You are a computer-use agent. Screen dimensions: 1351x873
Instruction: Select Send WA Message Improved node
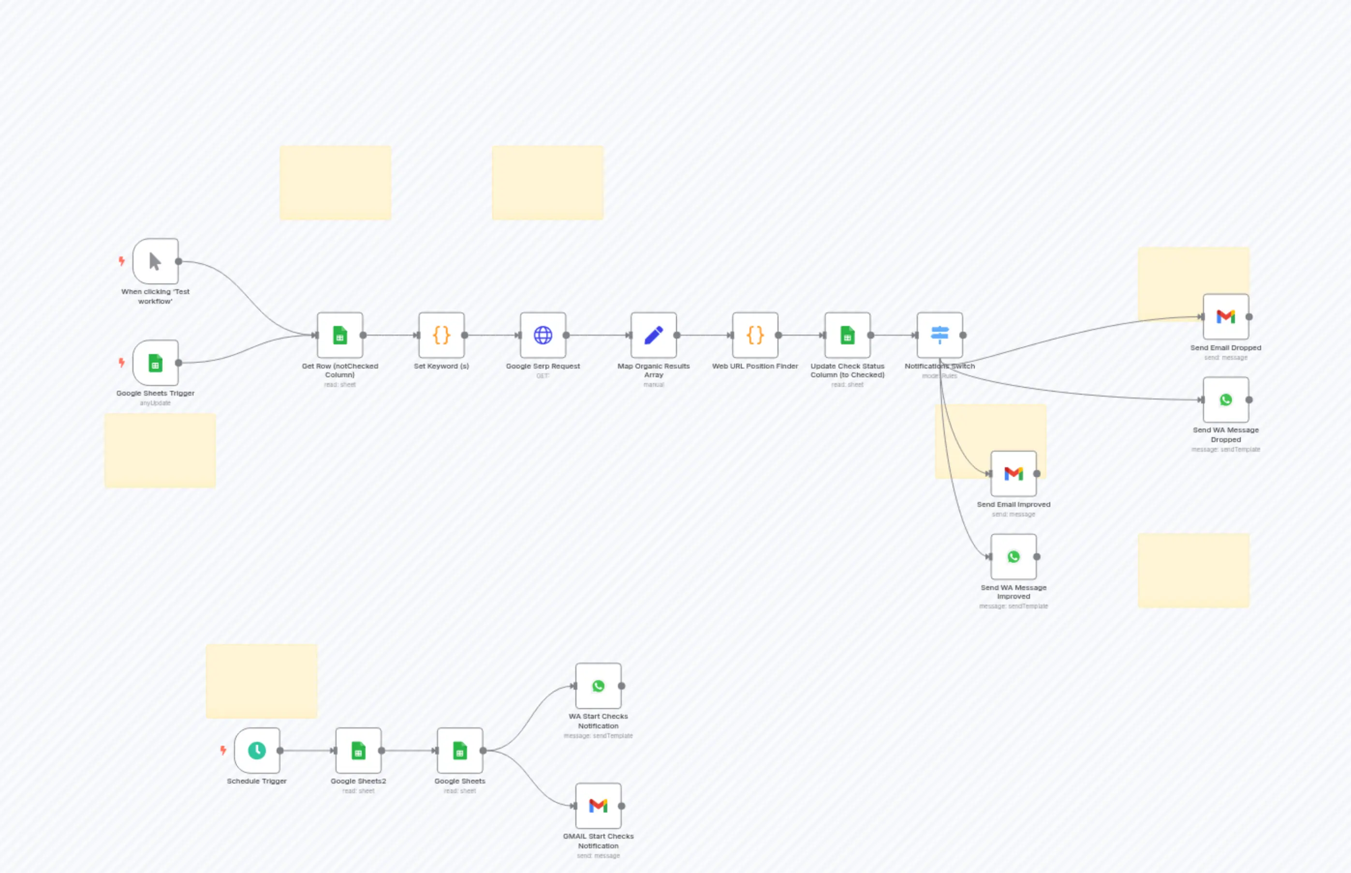point(1013,557)
